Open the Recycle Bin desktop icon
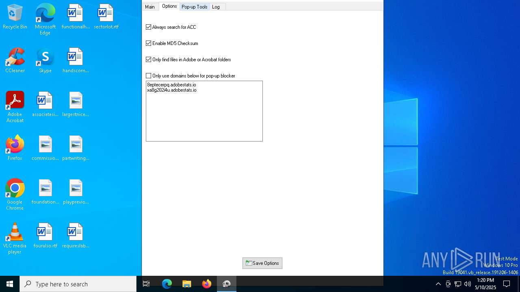Image resolution: width=520 pixels, height=292 pixels. tap(15, 17)
